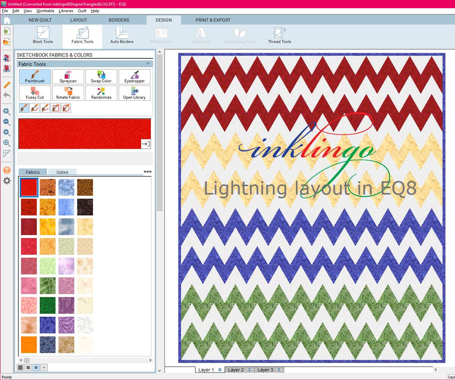Screen dimensions: 455x380
Task: Select the Layer 2 tab
Action: (x=240, y=370)
